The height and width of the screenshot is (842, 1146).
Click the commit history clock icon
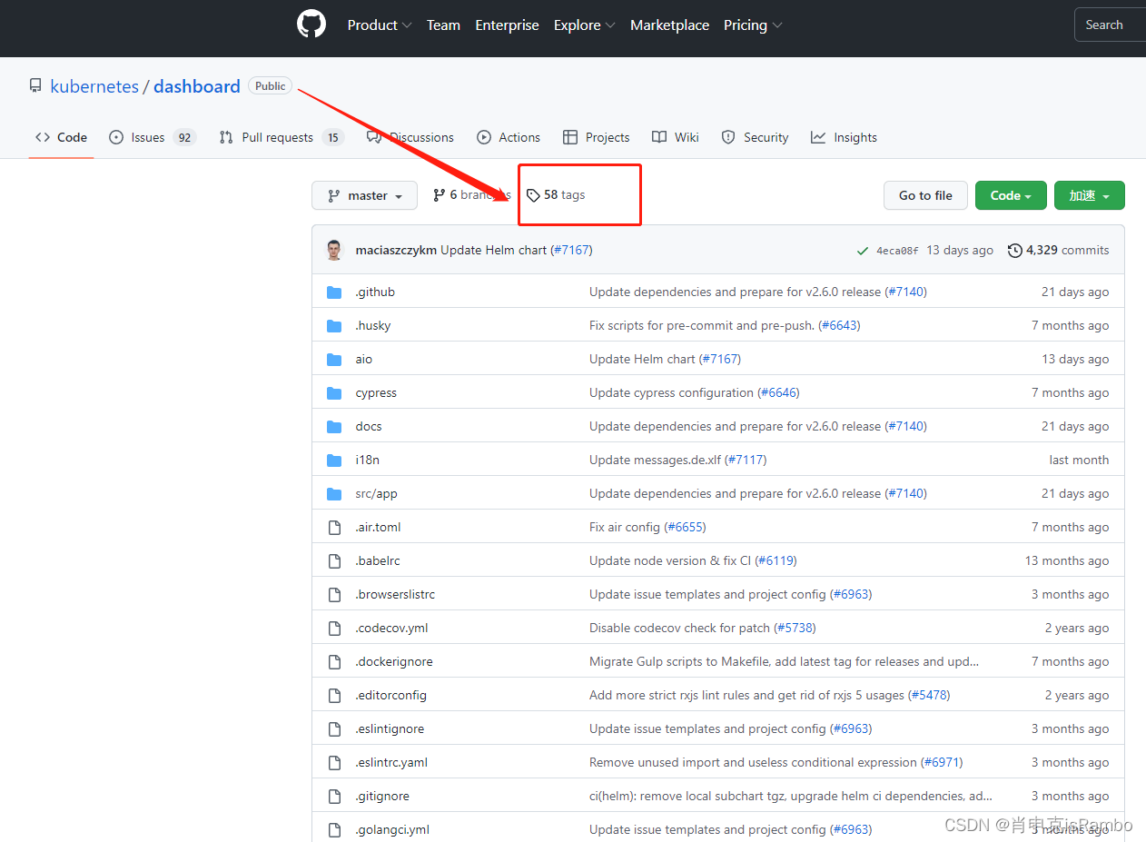[1015, 250]
